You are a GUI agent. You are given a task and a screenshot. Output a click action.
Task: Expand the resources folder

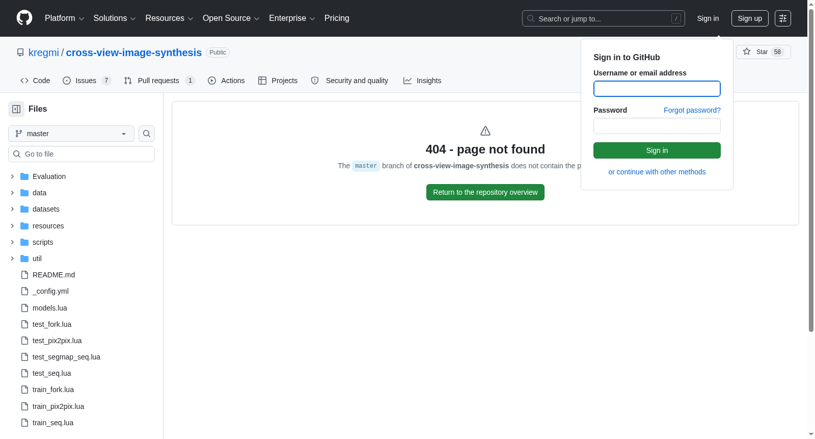point(12,226)
